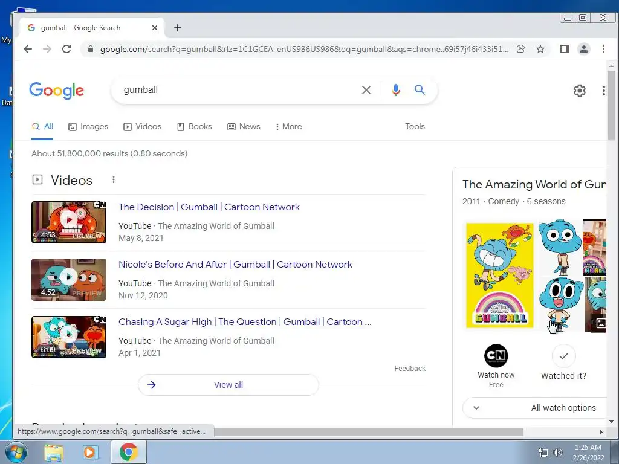
Task: Bookmark this page with star
Action: click(x=540, y=49)
